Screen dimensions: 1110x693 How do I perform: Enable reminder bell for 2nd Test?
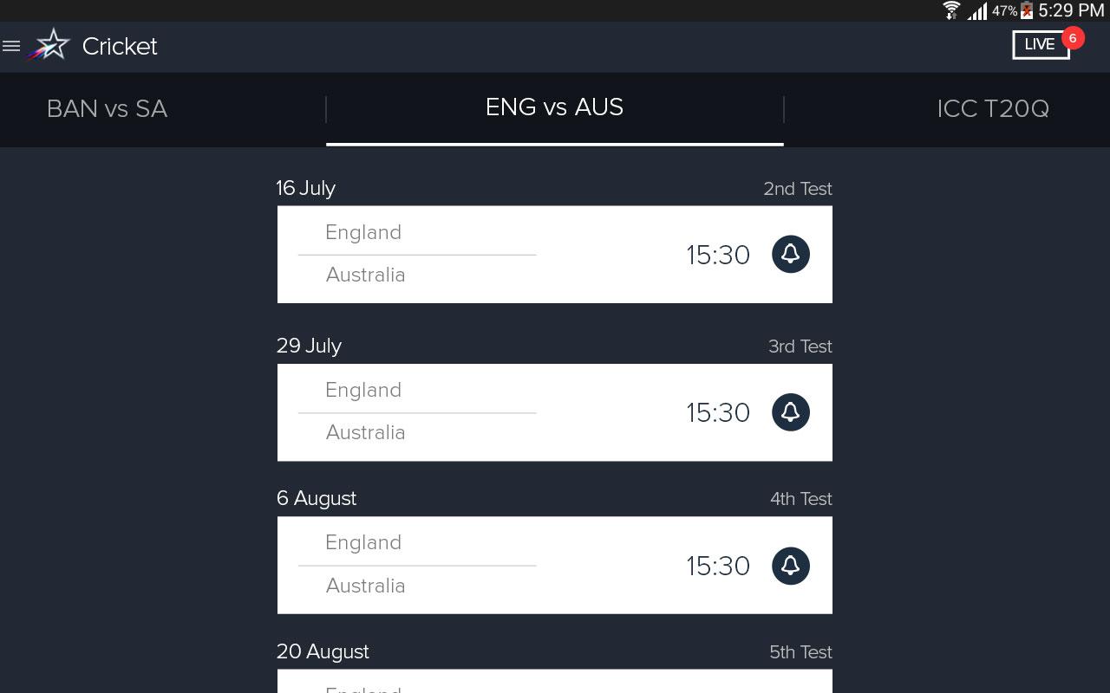point(790,254)
